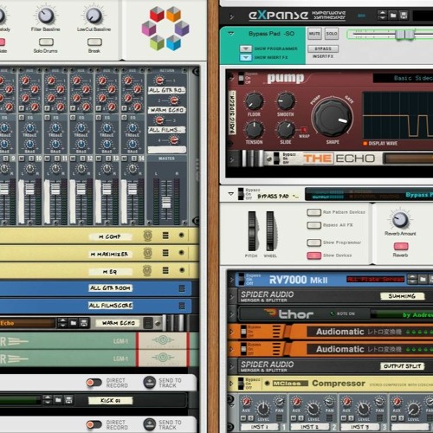Click the Reverb Amount knob
This screenshot has width=433, height=433.
400,220
